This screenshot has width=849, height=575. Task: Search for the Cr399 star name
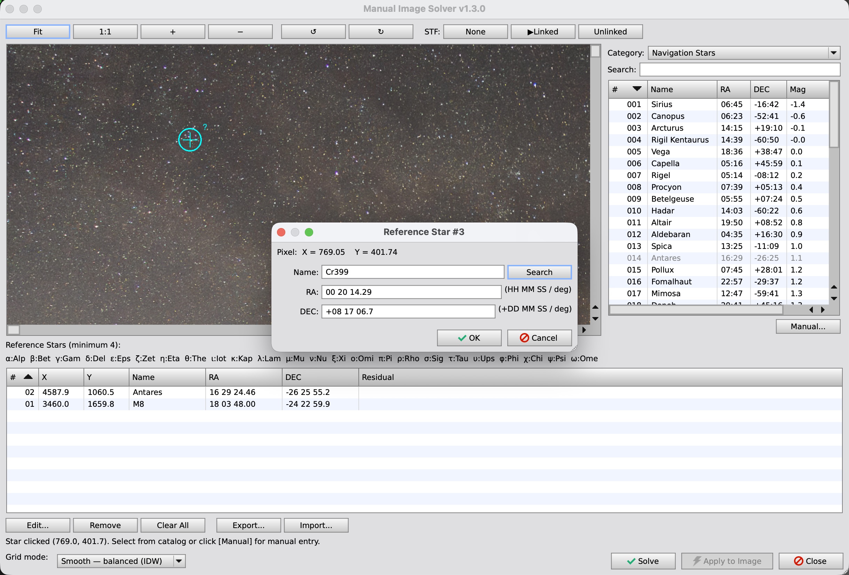point(539,272)
